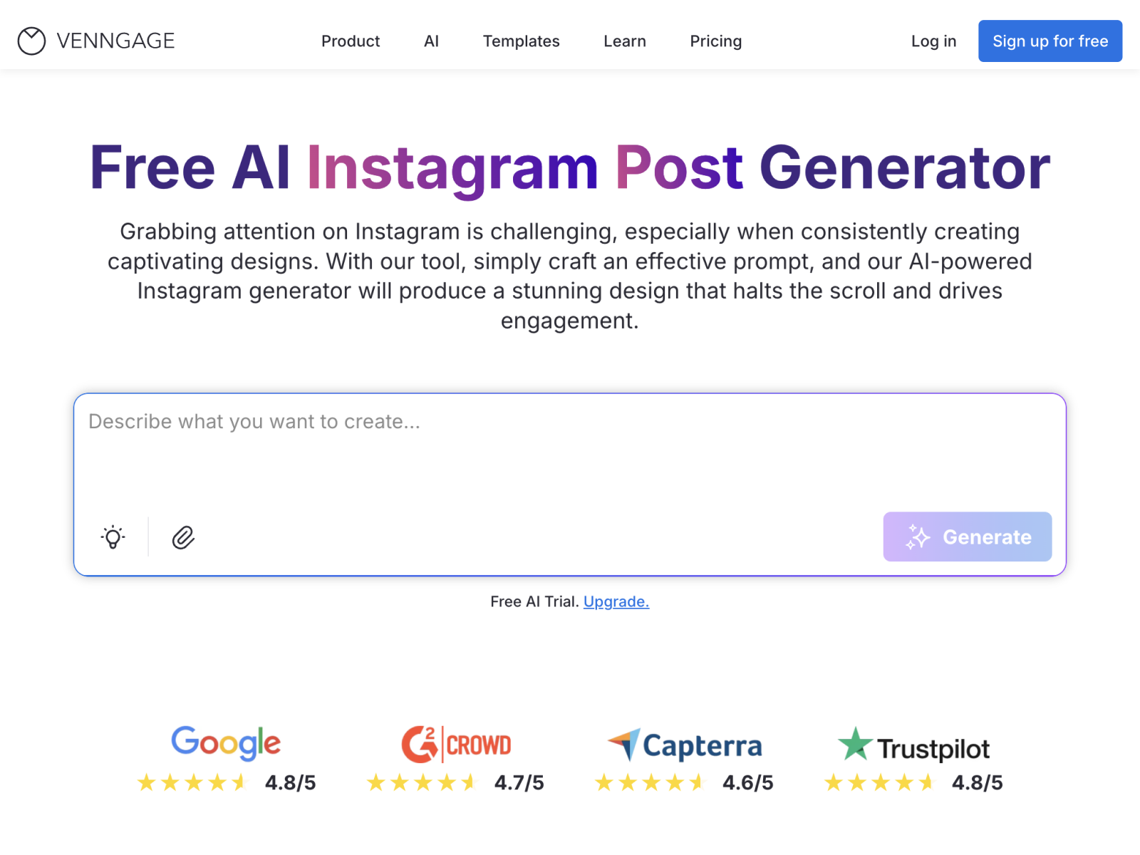Open the Upgrade link
The image size is (1140, 855).
[616, 601]
